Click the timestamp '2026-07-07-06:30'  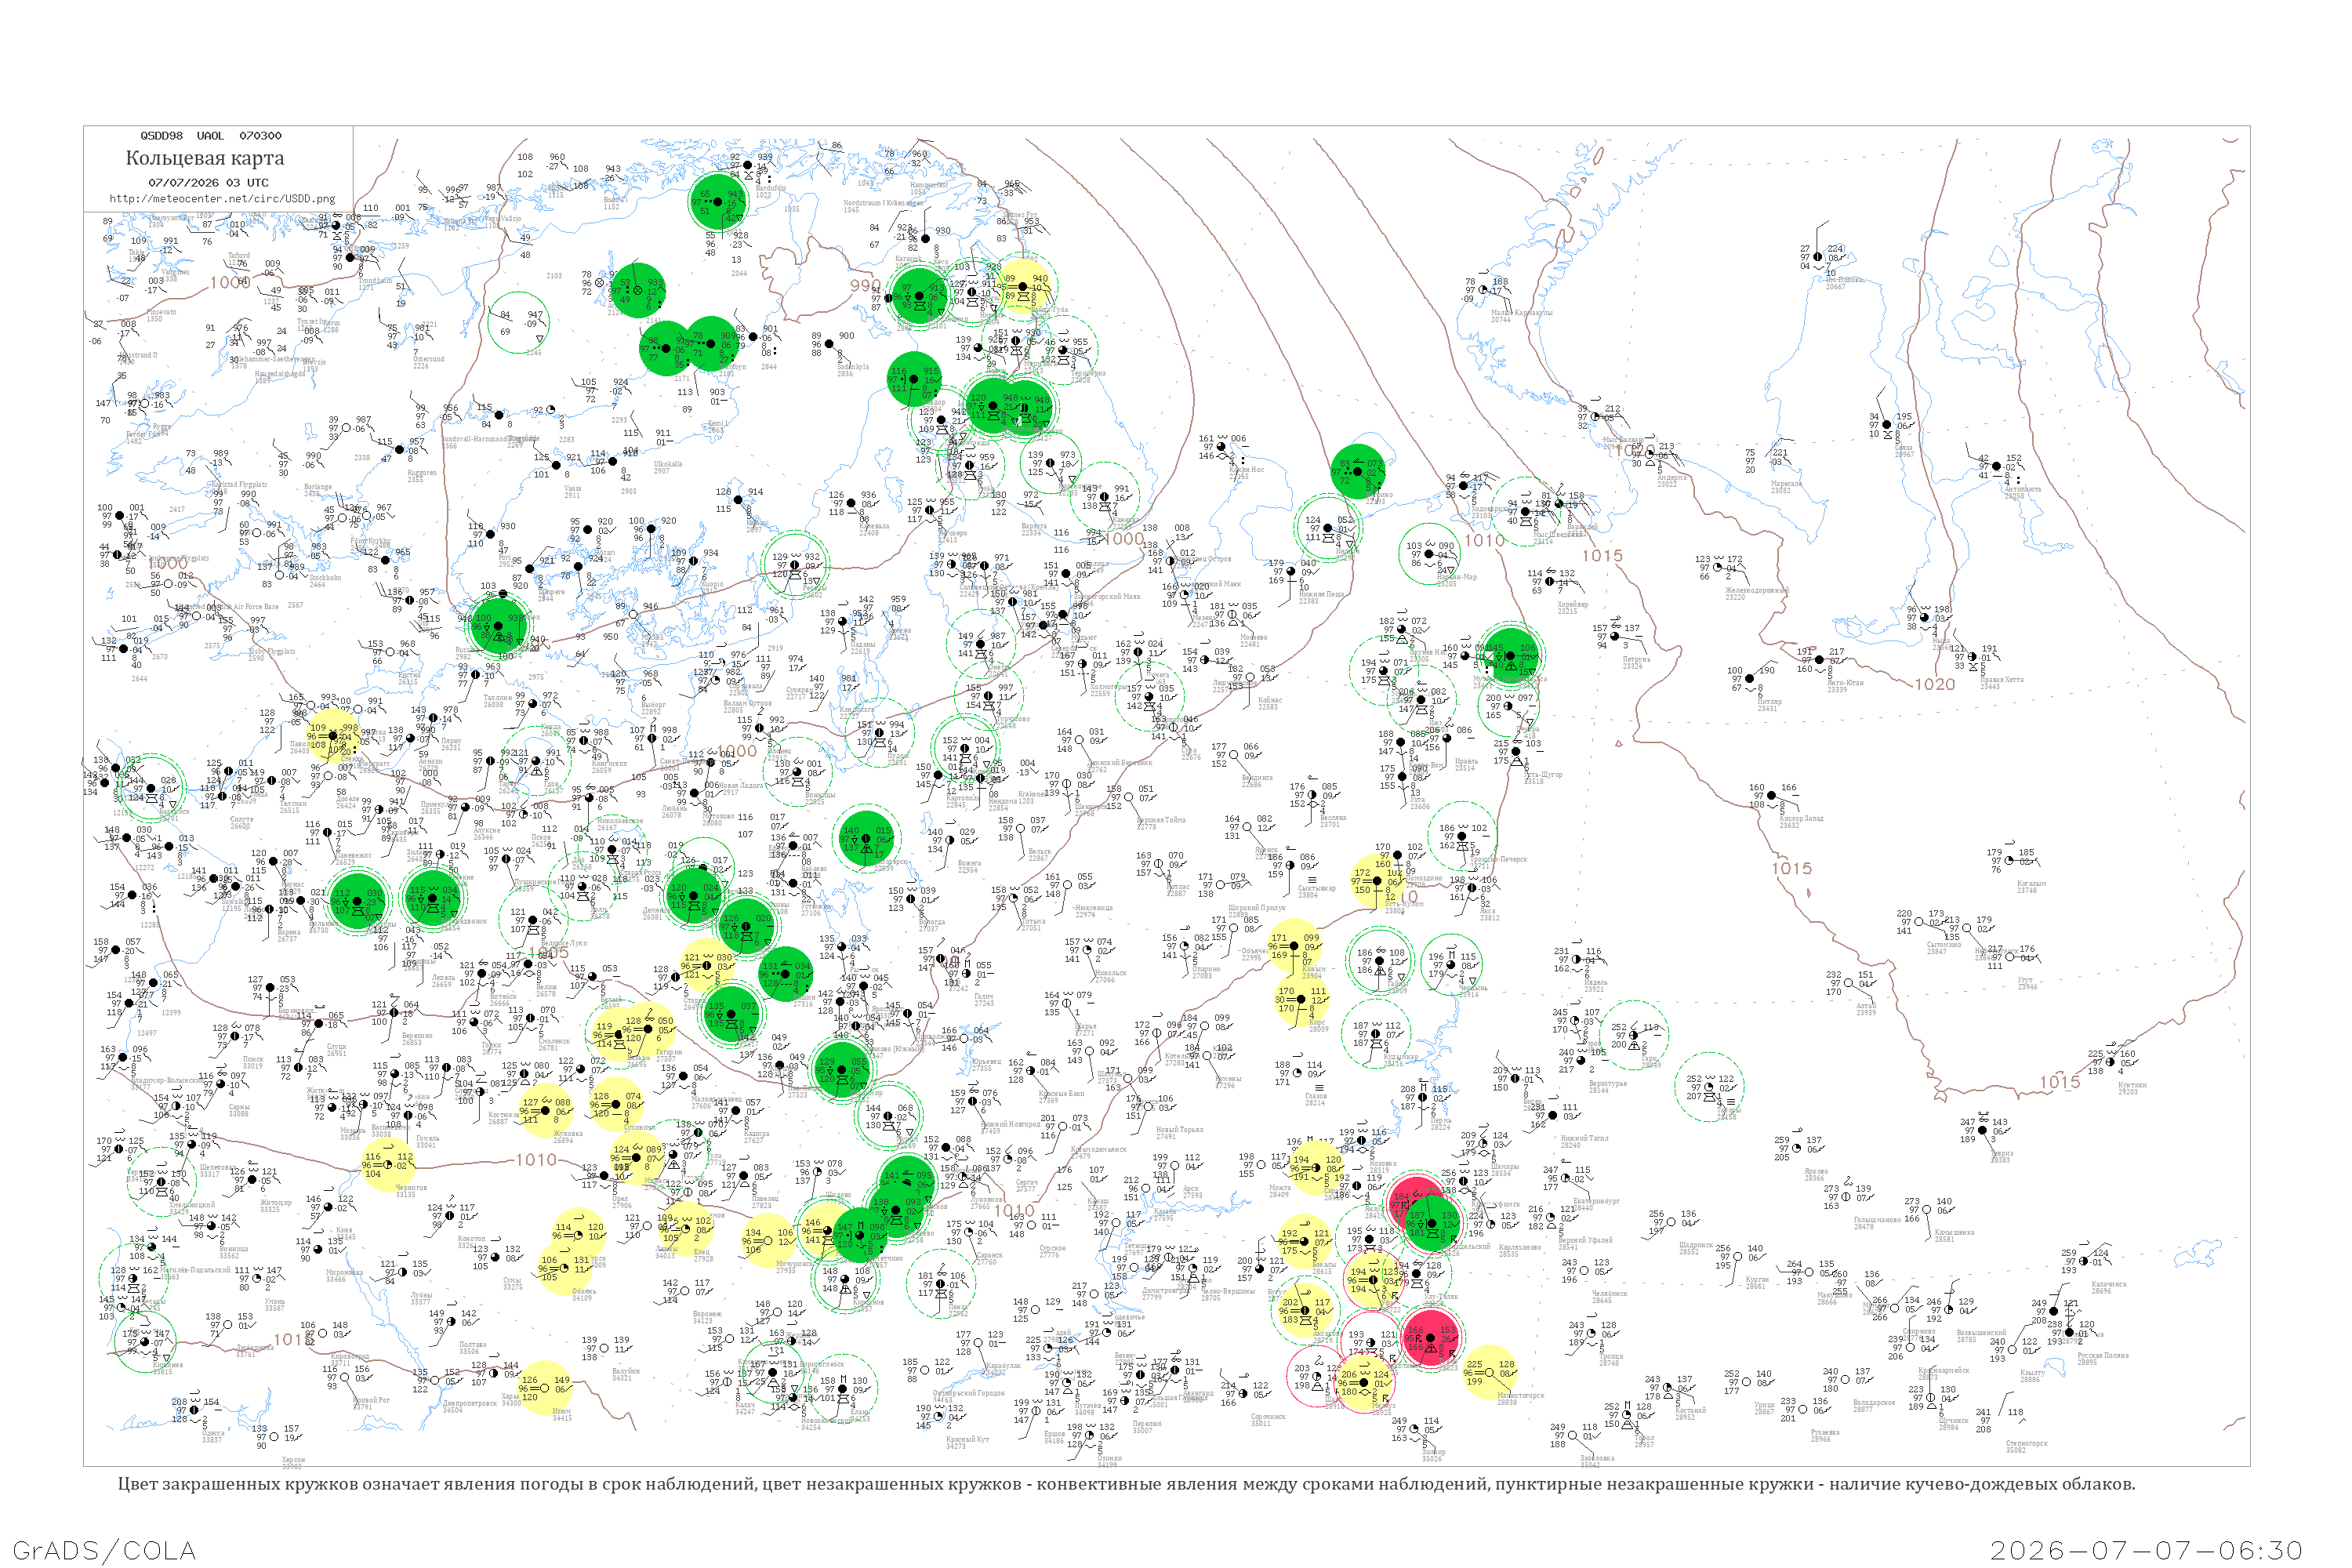2146,1550
